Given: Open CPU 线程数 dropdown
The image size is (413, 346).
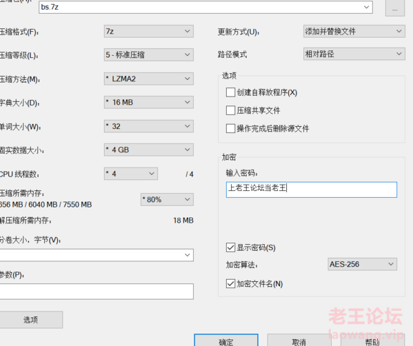Looking at the screenshot, I should tap(131, 174).
